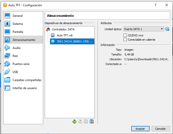Open the USB settings section
This screenshot has width=173, height=134.
point(15,72)
